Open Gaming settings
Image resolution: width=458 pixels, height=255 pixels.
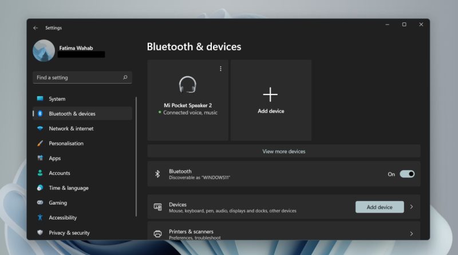(x=82, y=202)
